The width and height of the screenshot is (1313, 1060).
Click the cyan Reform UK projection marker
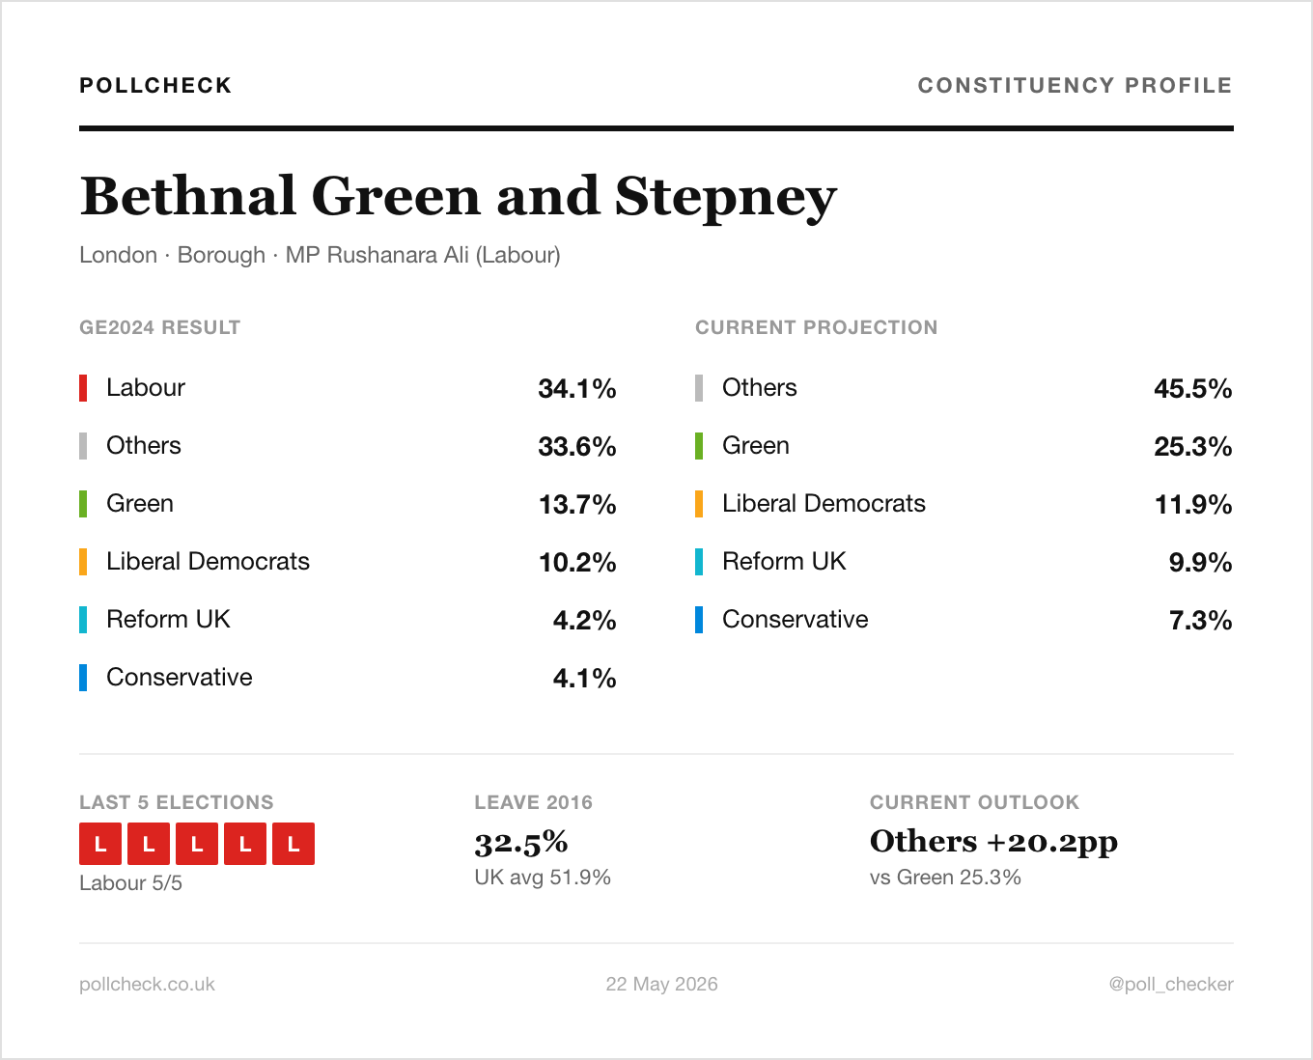point(699,562)
